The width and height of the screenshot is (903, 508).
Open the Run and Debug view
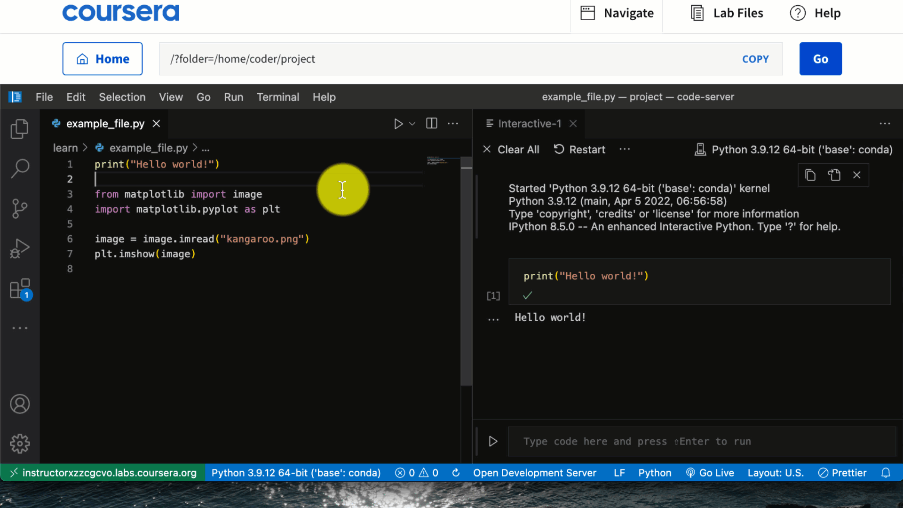[x=20, y=248]
